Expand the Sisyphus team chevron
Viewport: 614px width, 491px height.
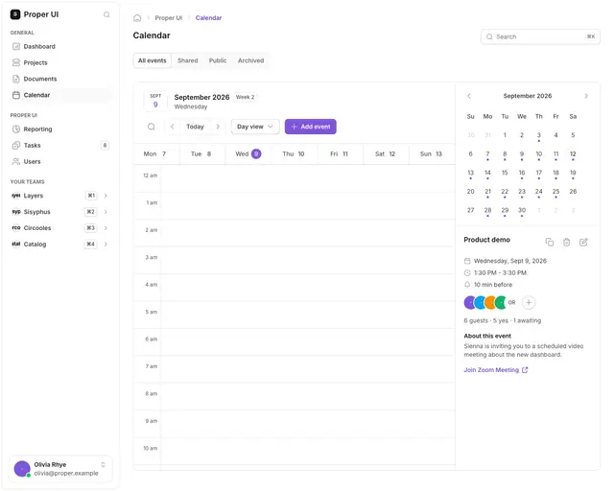[x=106, y=212]
